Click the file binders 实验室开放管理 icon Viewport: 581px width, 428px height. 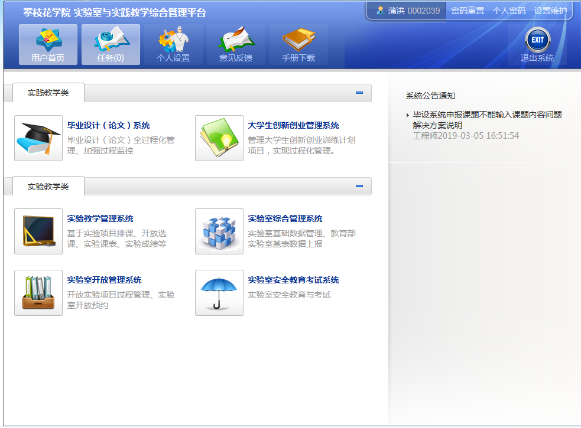tap(38, 293)
